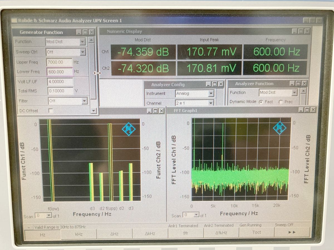This screenshot has width=334, height=250.
Task: Open the Instrument dropdown set to Analog
Action: (211, 94)
